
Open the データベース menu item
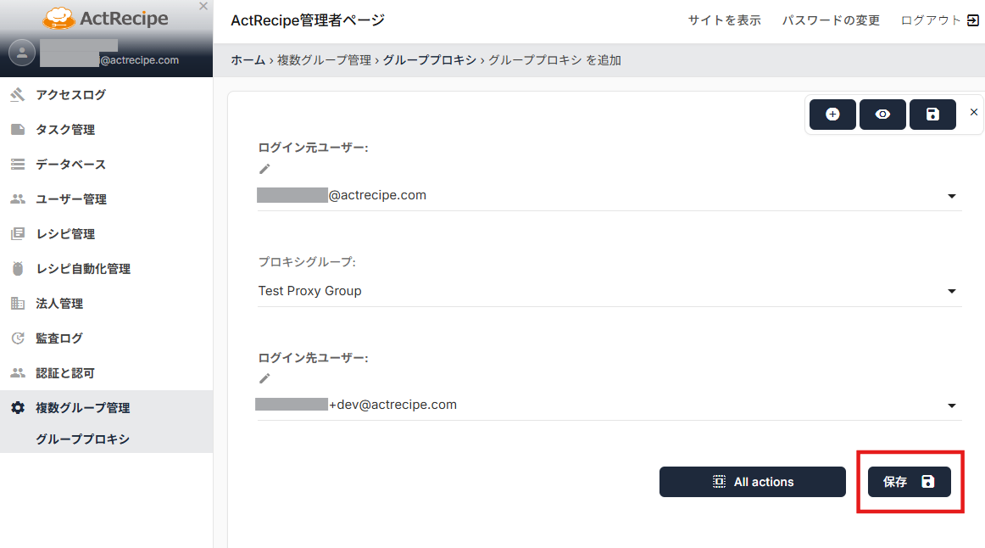pyautogui.click(x=106, y=165)
